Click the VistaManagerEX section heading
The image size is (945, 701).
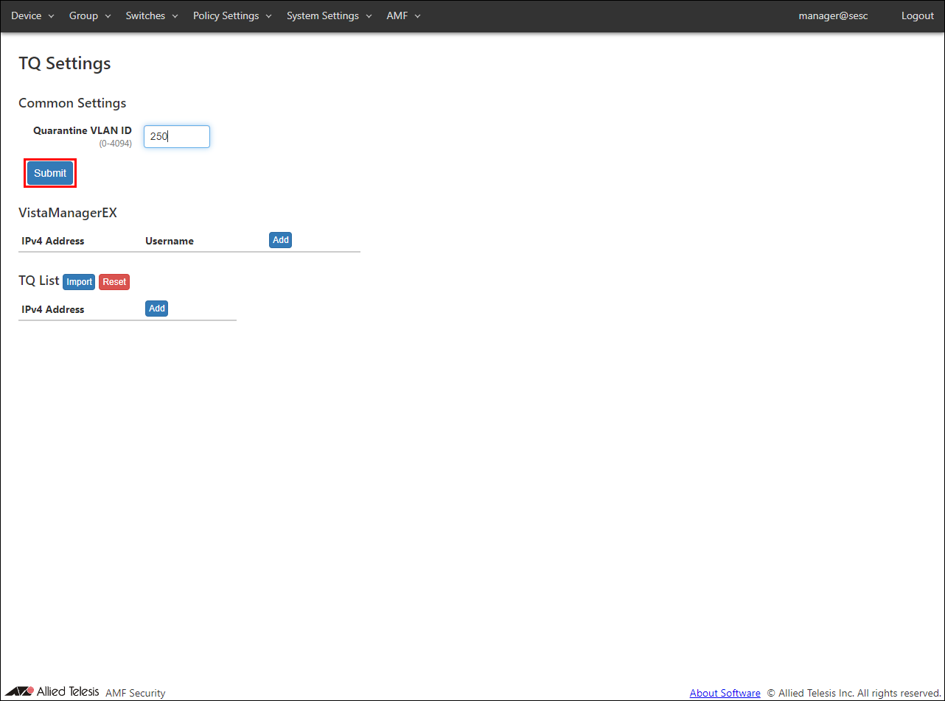68,213
